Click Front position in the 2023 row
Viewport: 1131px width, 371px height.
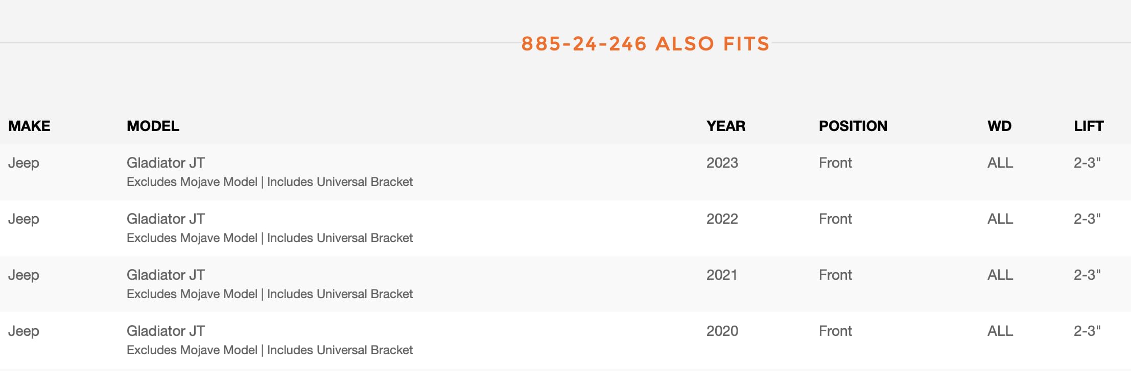835,163
